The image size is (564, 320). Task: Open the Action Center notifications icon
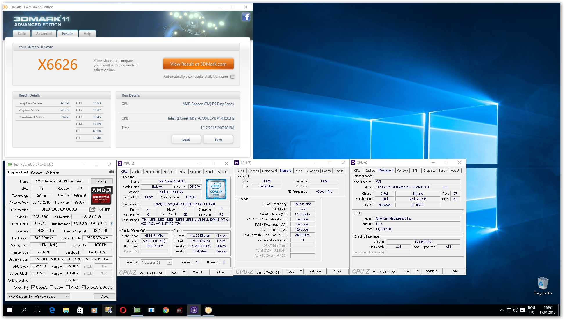[x=523, y=310]
